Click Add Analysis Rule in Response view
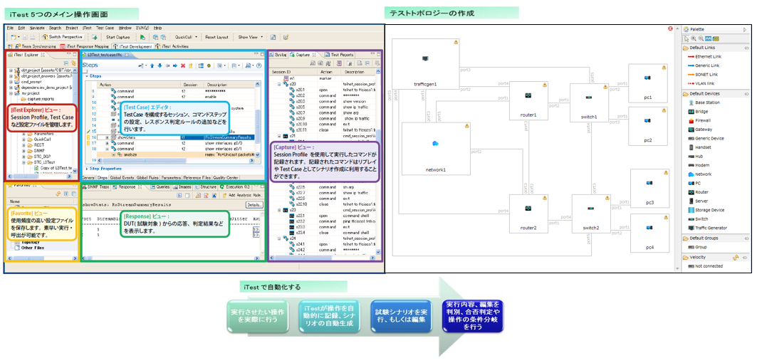762x363 pixels. (x=242, y=195)
